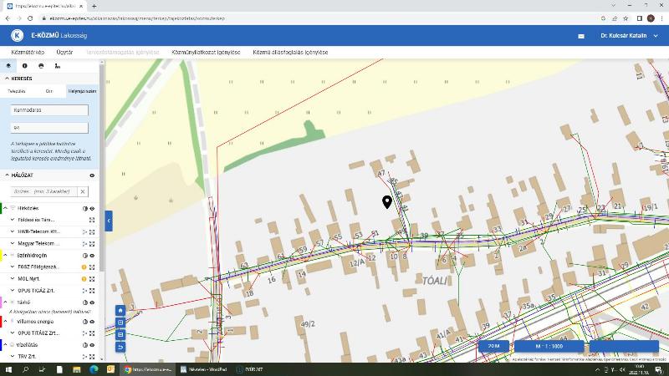Click network share icon on TRV Zrt. row

tap(84, 357)
